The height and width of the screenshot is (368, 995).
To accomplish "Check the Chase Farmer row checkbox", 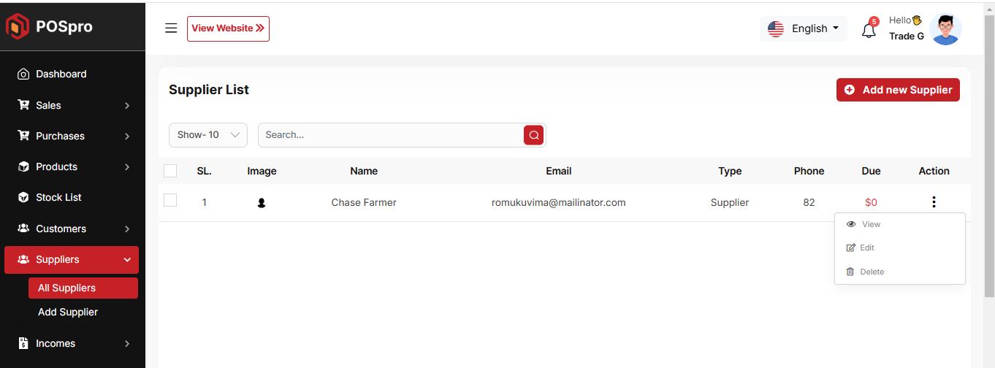I will point(170,200).
